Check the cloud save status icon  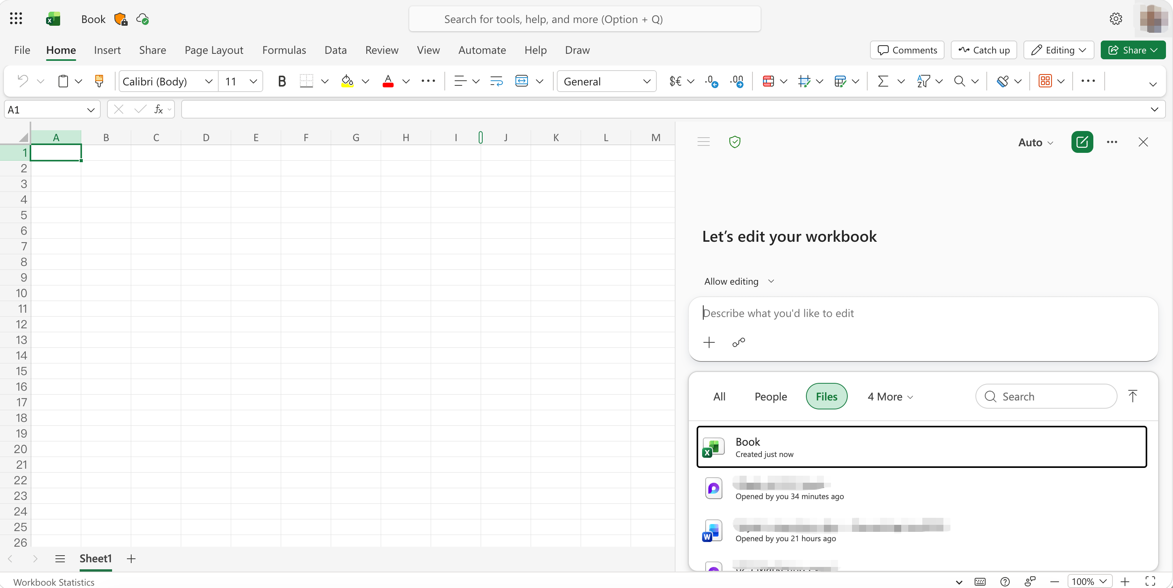[143, 19]
